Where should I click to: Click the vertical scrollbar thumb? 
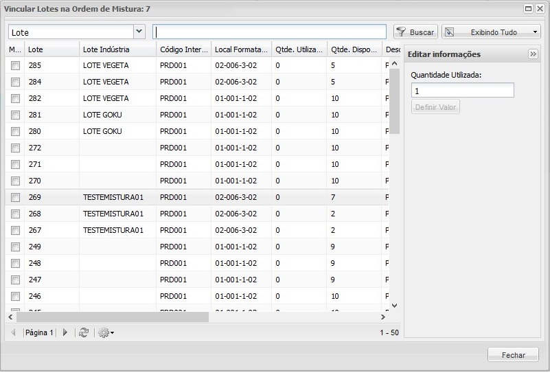coord(395,101)
